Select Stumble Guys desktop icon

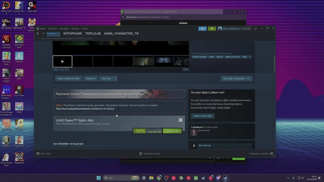(x=6, y=59)
